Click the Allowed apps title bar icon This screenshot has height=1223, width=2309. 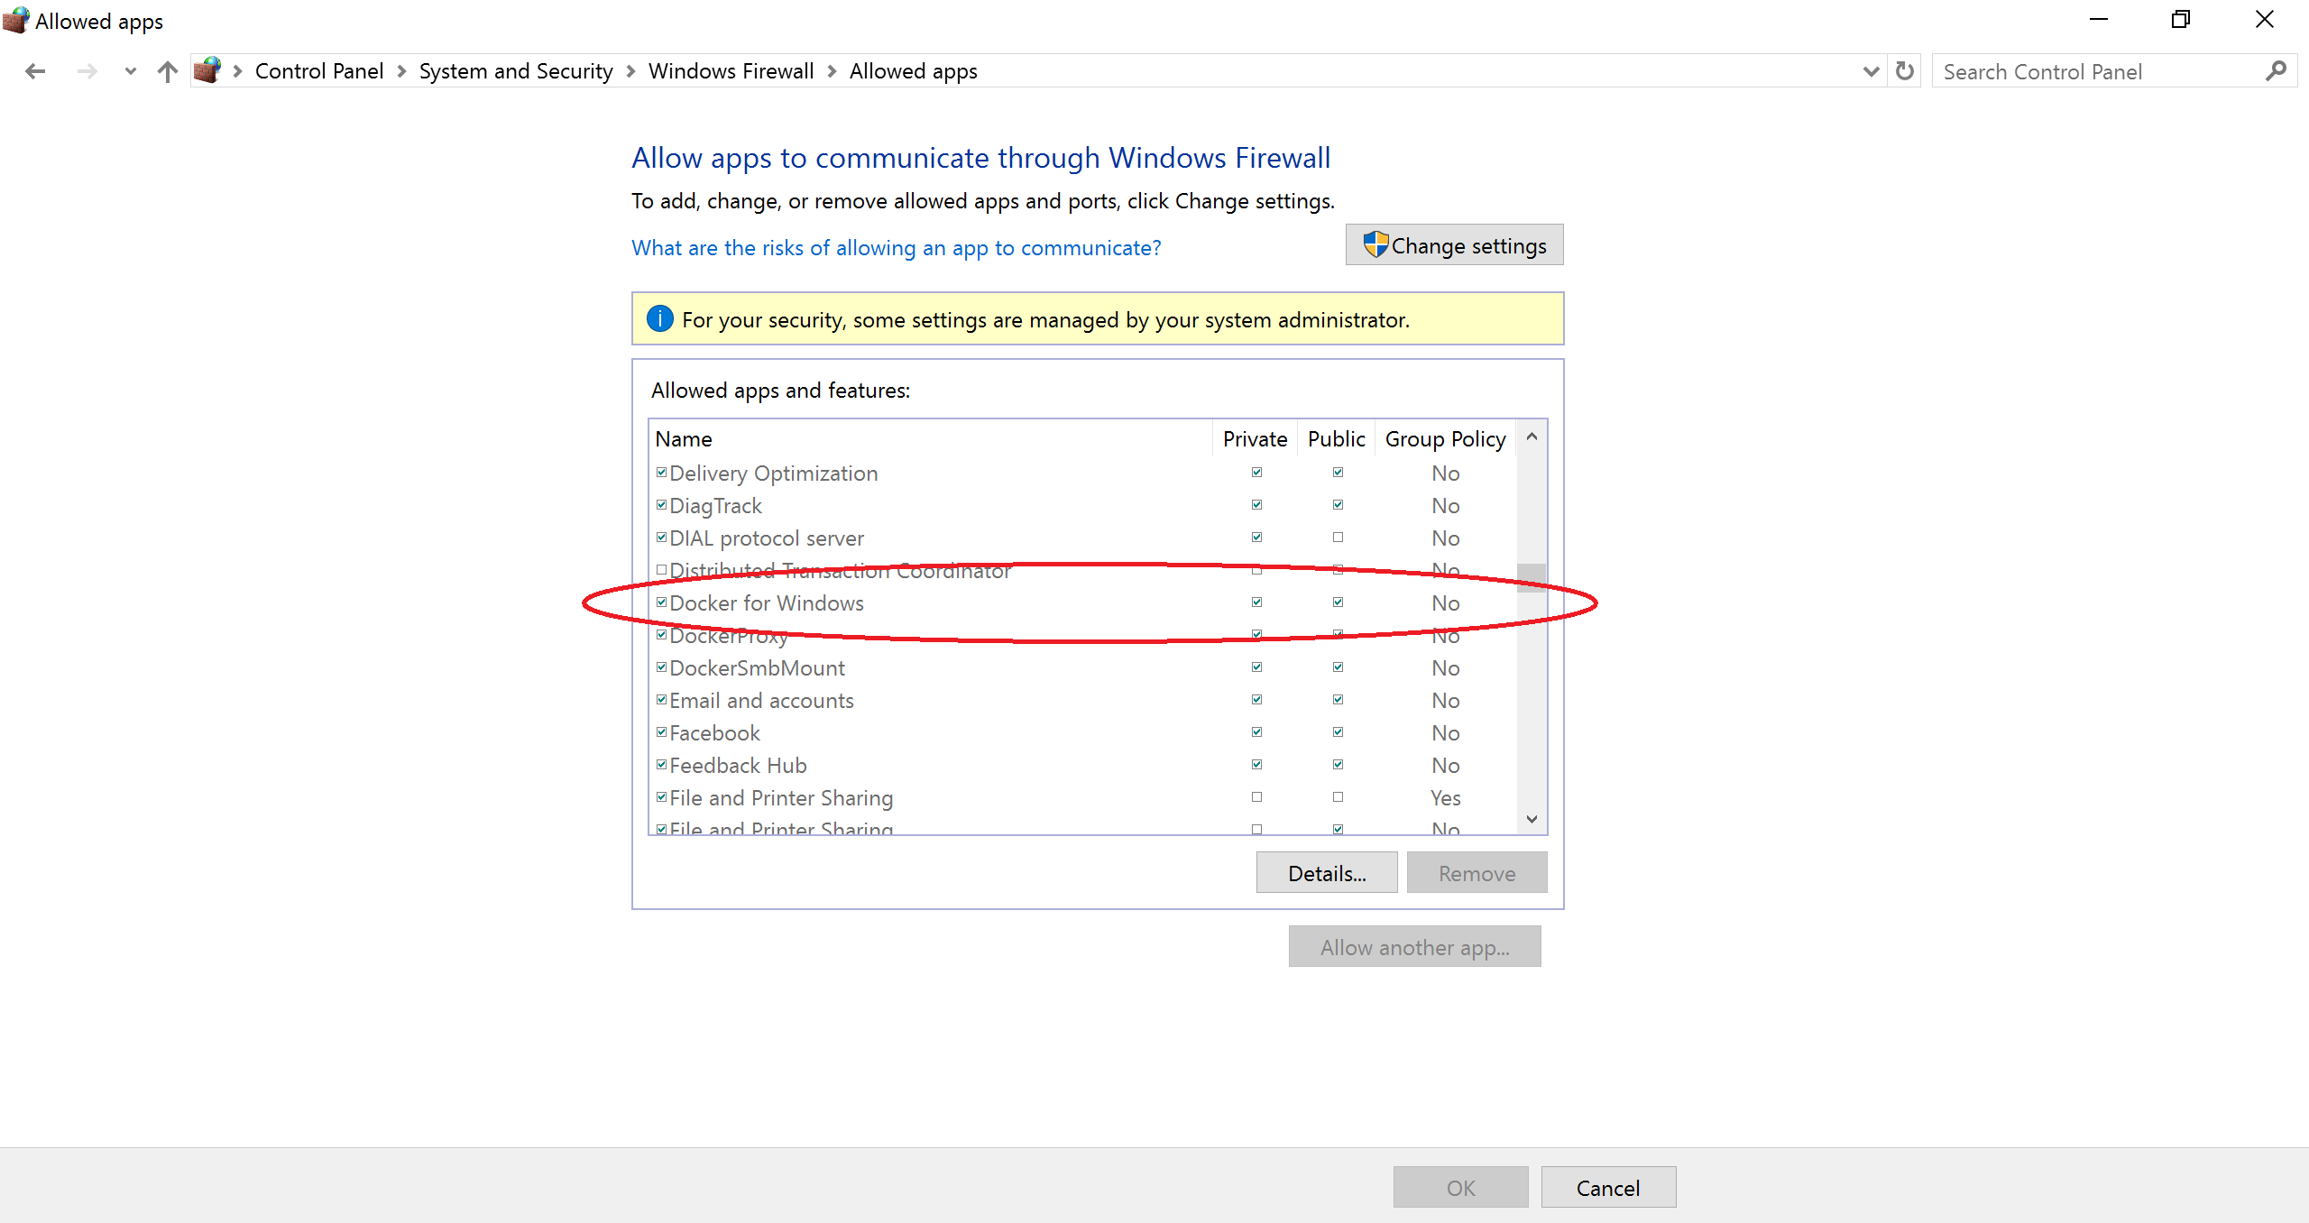coord(16,20)
